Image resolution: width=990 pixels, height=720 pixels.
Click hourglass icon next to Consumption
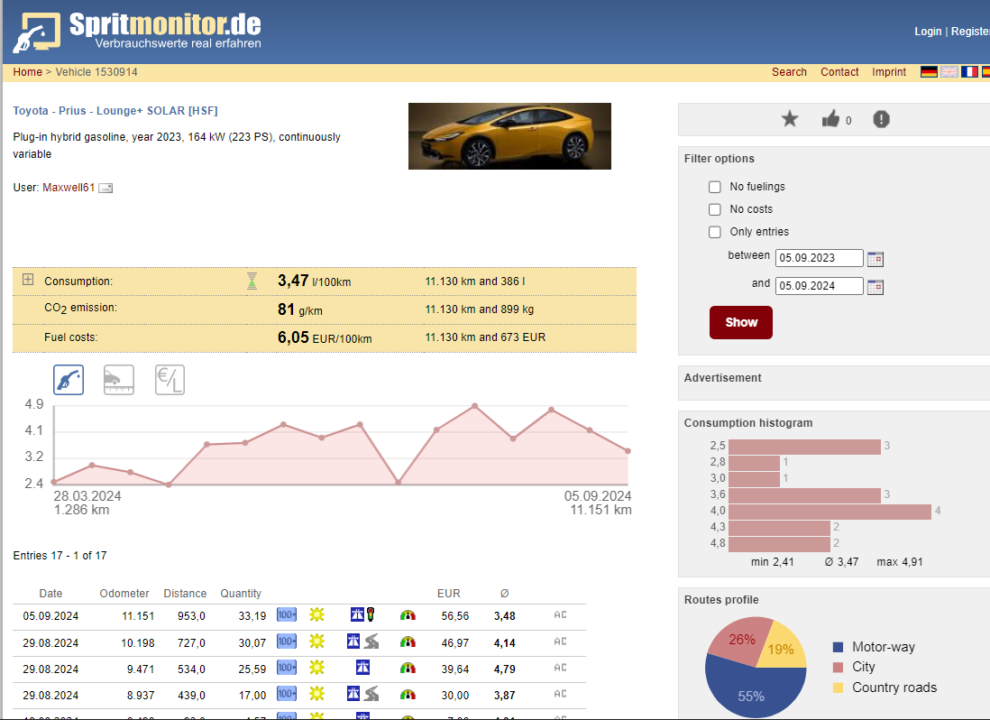point(252,282)
